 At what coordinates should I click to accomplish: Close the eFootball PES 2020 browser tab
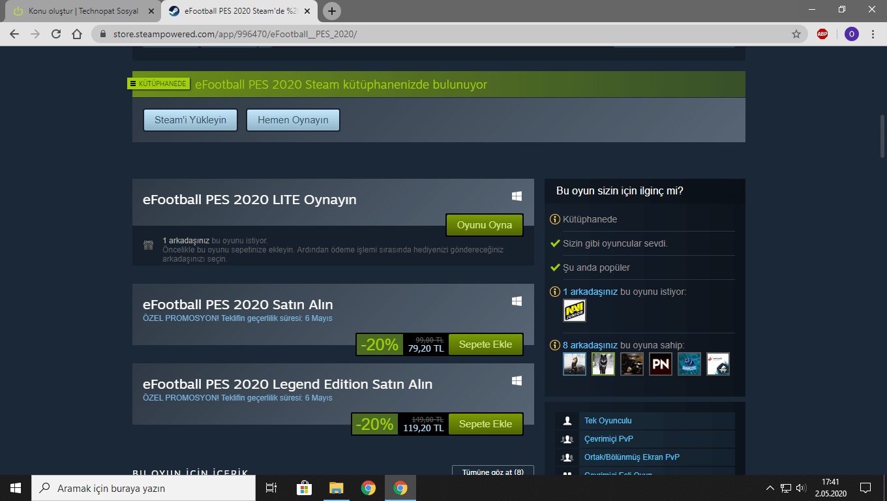pyautogui.click(x=307, y=11)
